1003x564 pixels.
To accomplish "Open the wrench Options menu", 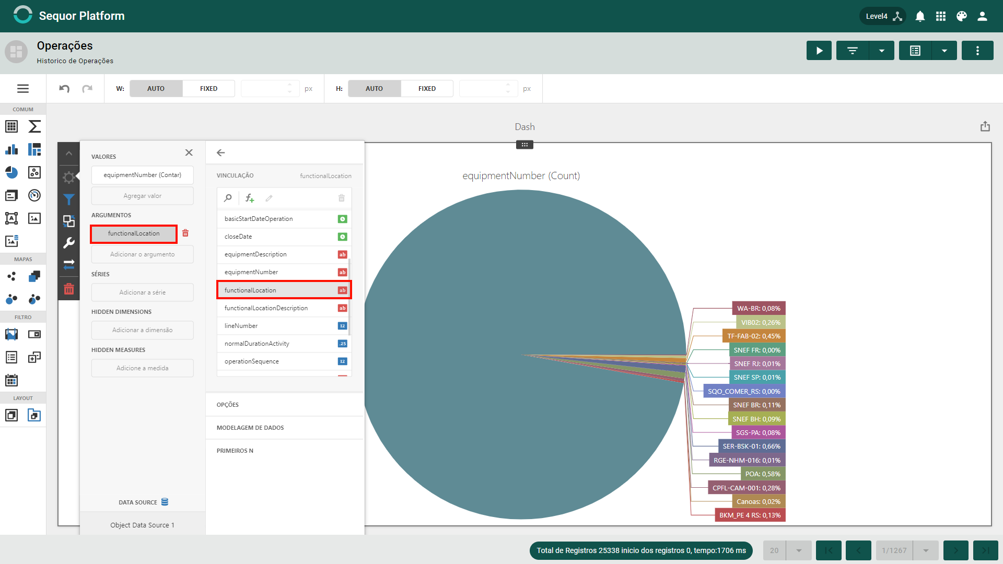I will click(x=69, y=243).
